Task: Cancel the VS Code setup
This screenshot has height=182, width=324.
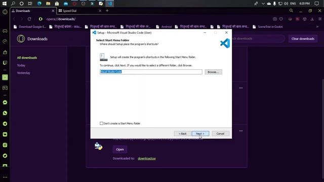Action: tap(220, 133)
